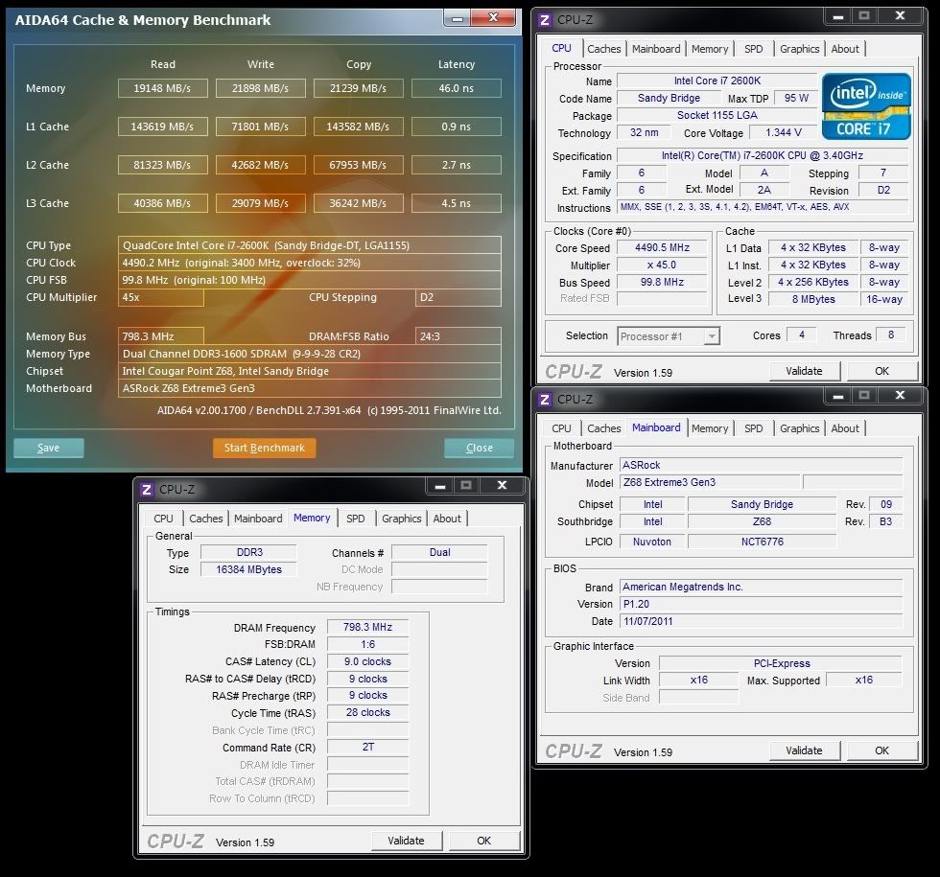Select the SPD tab in the CPU-Z Memory window

(356, 519)
